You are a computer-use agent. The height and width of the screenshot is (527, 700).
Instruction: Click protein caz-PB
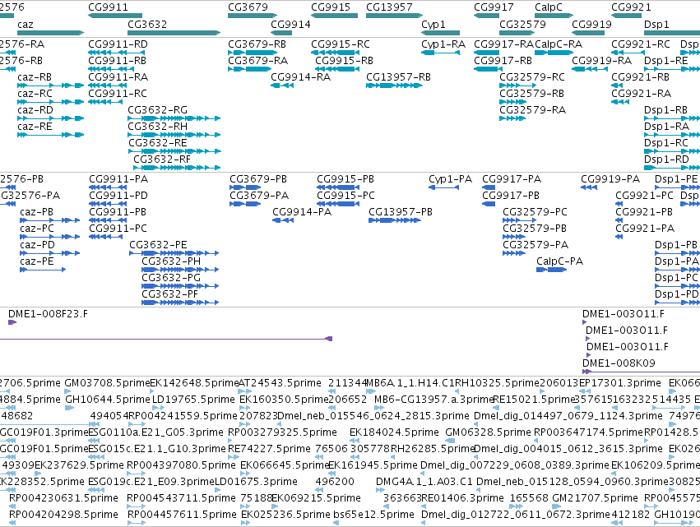point(37,212)
